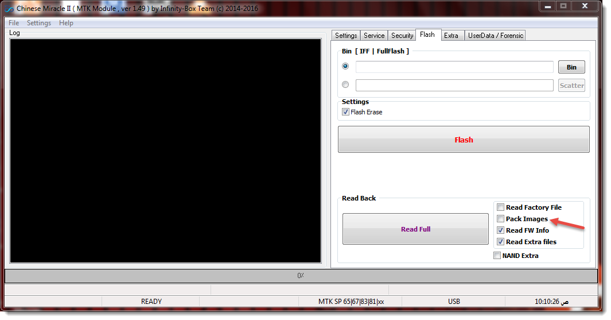Switch to the Settings tab
The width and height of the screenshot is (611, 320).
(x=346, y=36)
